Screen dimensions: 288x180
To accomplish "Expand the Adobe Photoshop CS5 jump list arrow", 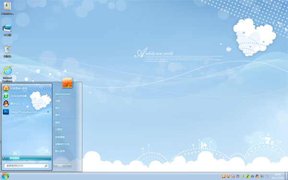I will pyautogui.click(x=48, y=112).
